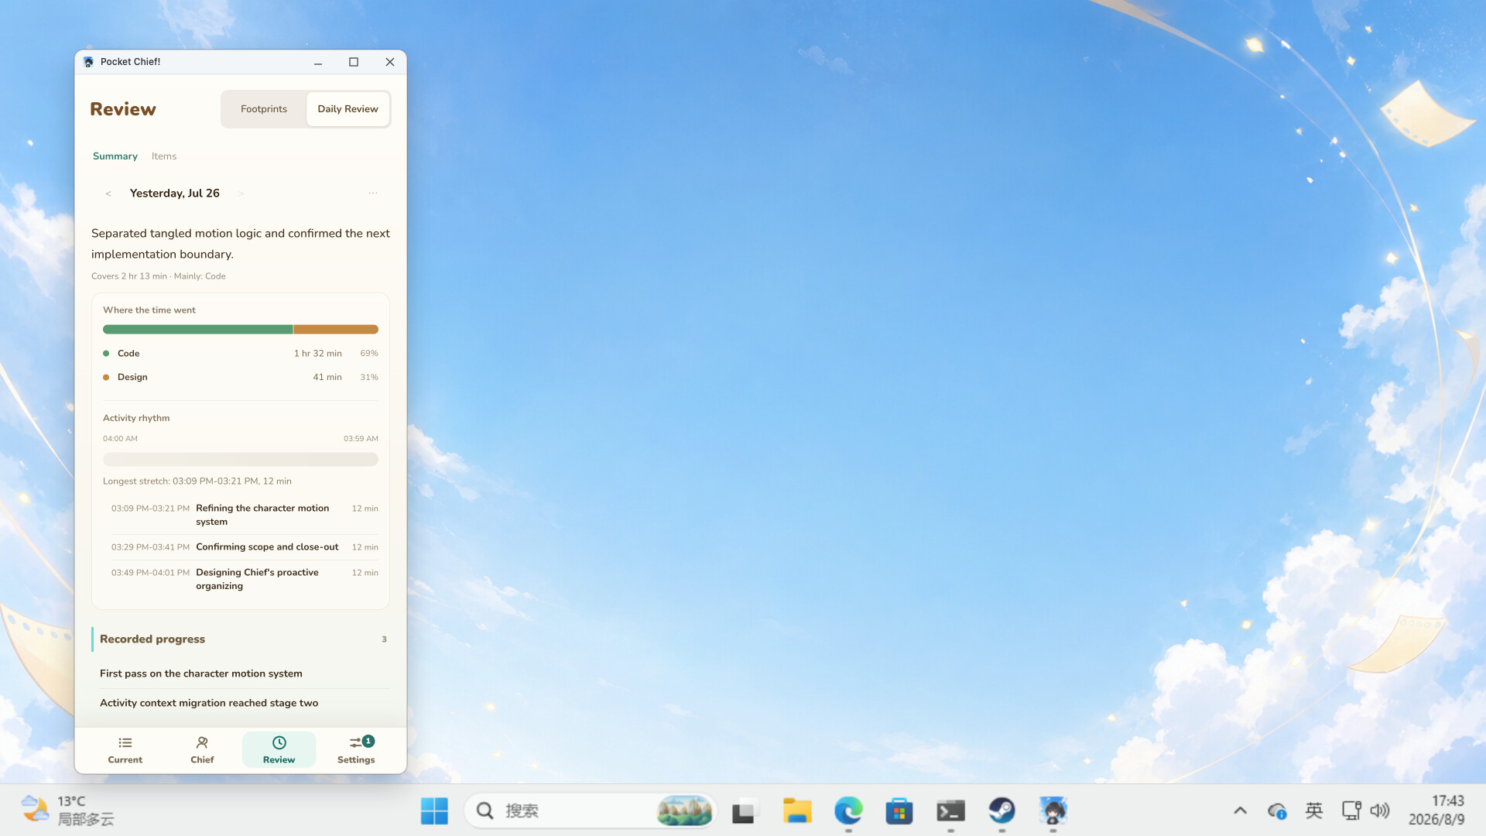Screen dimensions: 1486x836
Task: Maximize the Pocket Chief! window
Action: pos(354,62)
